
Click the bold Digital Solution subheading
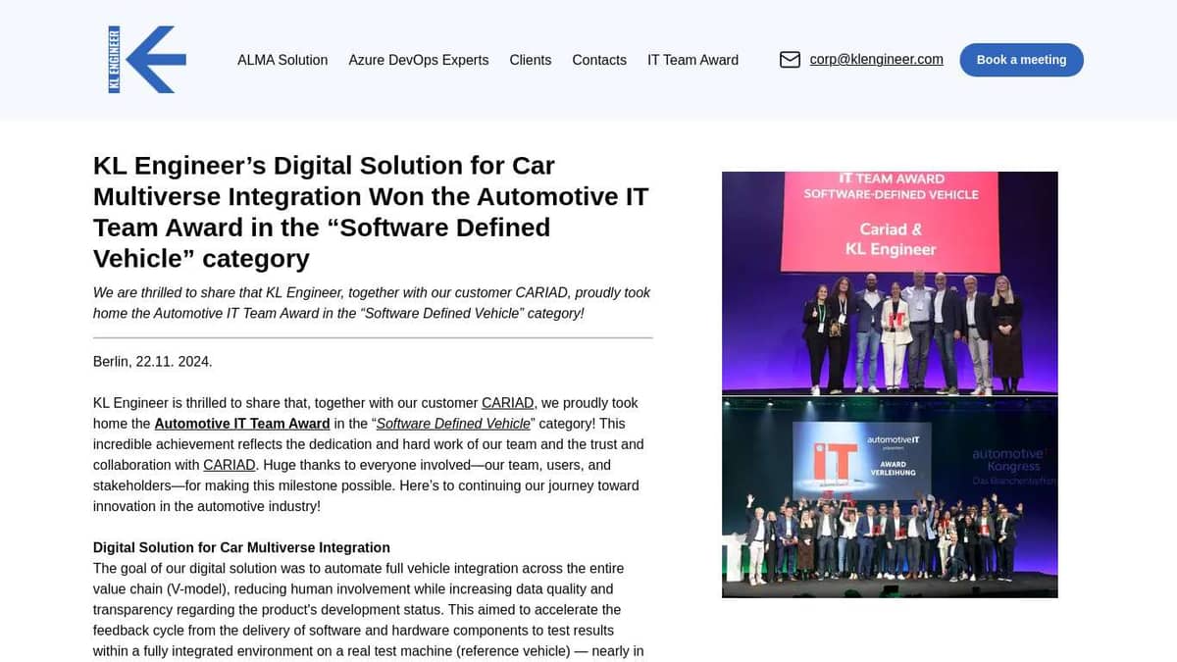[241, 547]
